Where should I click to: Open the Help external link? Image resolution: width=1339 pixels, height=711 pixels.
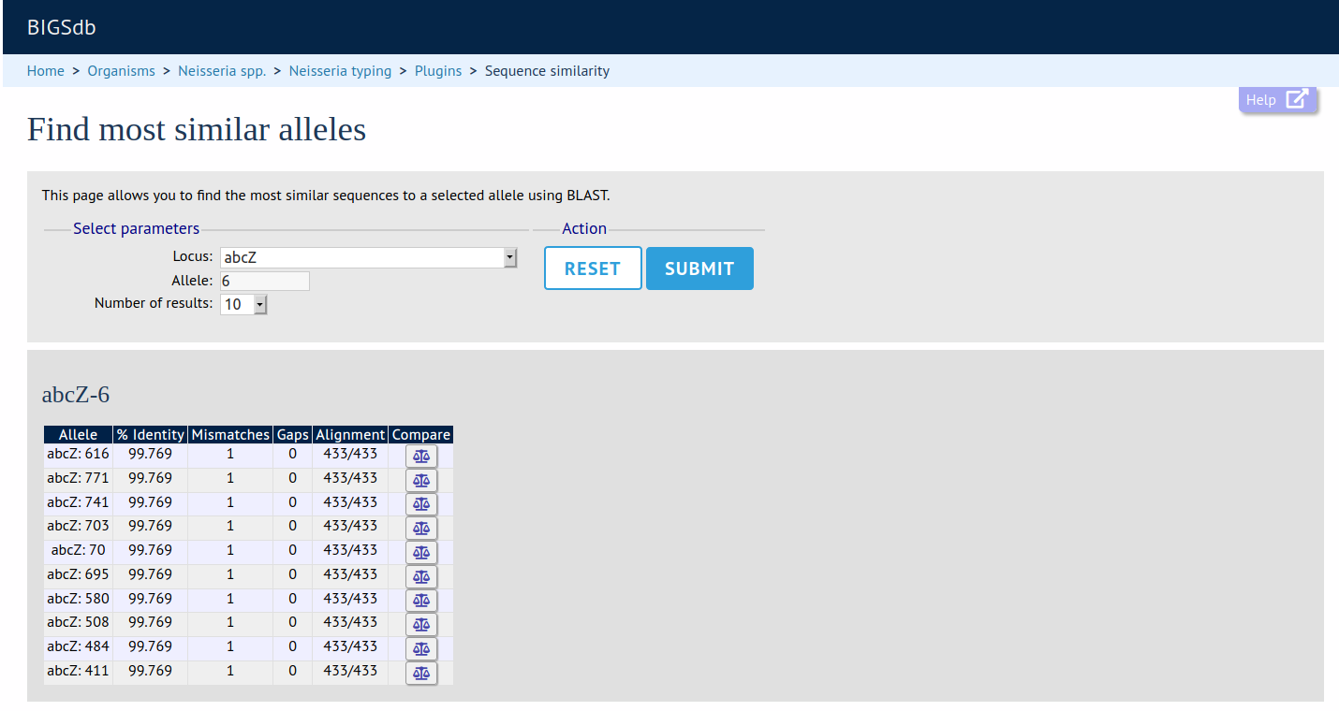pos(1277,100)
